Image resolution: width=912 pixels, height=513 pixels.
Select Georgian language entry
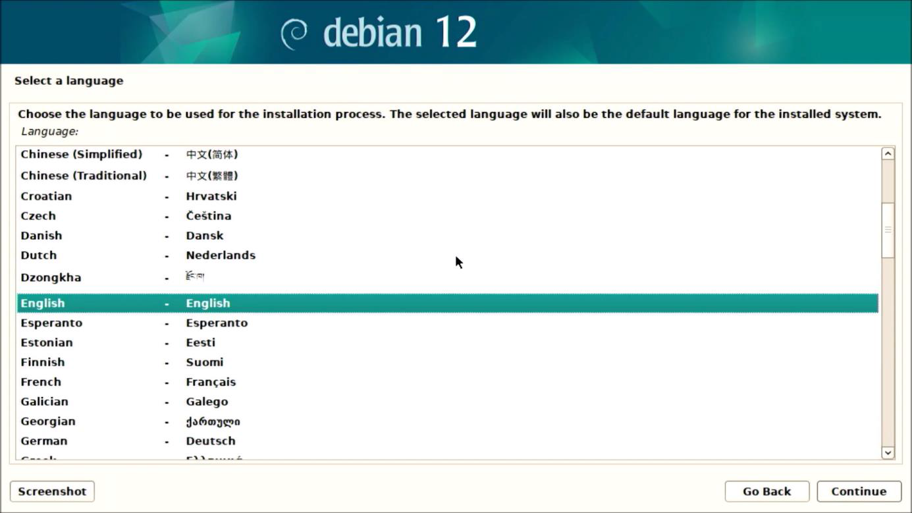[448, 422]
